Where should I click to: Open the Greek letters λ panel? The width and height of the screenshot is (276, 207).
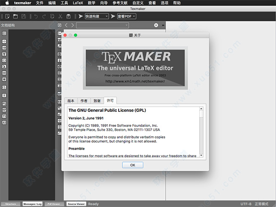(4, 67)
